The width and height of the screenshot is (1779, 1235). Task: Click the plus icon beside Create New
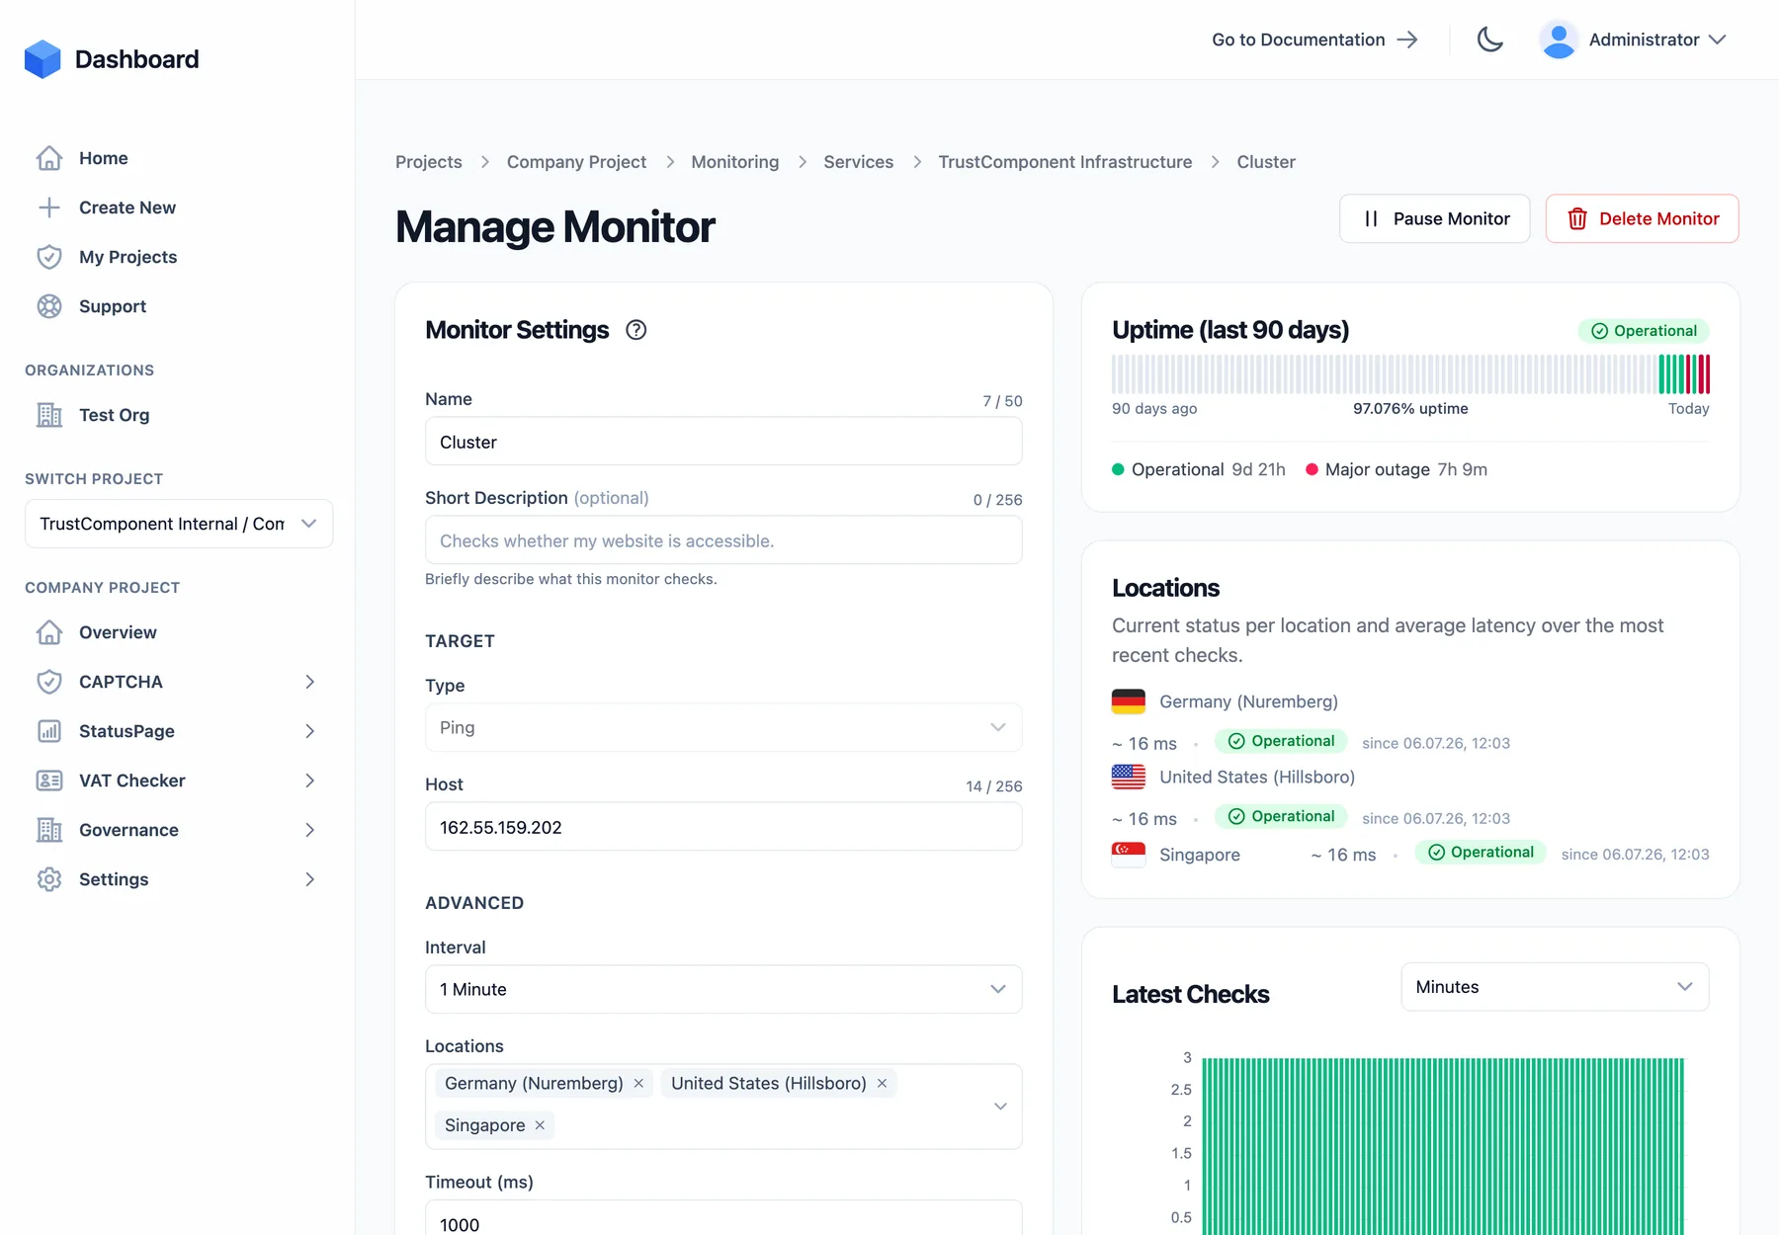(49, 207)
